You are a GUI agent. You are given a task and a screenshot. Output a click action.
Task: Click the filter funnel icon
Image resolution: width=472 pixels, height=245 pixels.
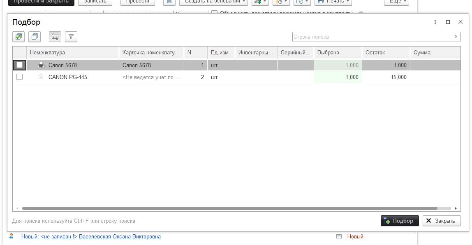point(71,37)
